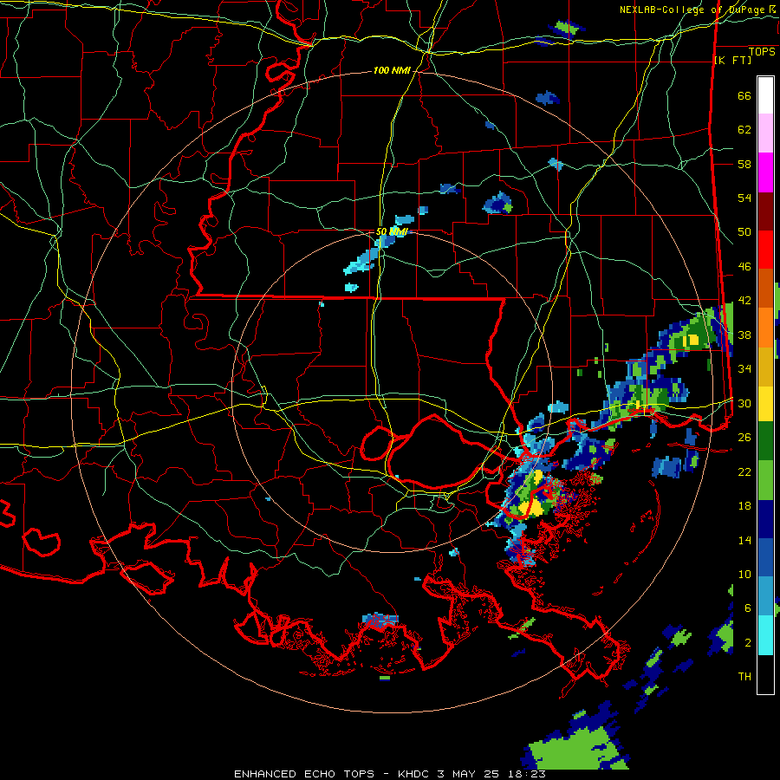Click the 38 legend value
This screenshot has height=780, width=780.
[x=744, y=335]
